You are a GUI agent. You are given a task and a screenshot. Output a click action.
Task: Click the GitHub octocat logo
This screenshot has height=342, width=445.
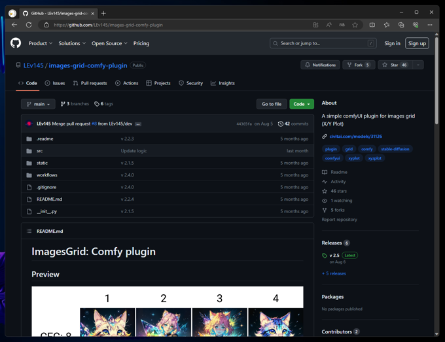click(16, 43)
